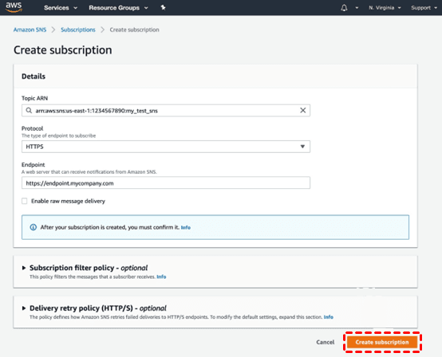442x357 pixels.
Task: Open the N. Virginia region selector
Action: click(385, 8)
